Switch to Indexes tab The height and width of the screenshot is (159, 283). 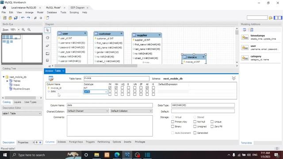point(61,142)
